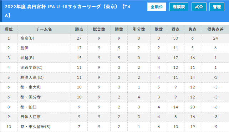Click the 順位 column header
229x132 pixels.
pyautogui.click(x=9, y=29)
